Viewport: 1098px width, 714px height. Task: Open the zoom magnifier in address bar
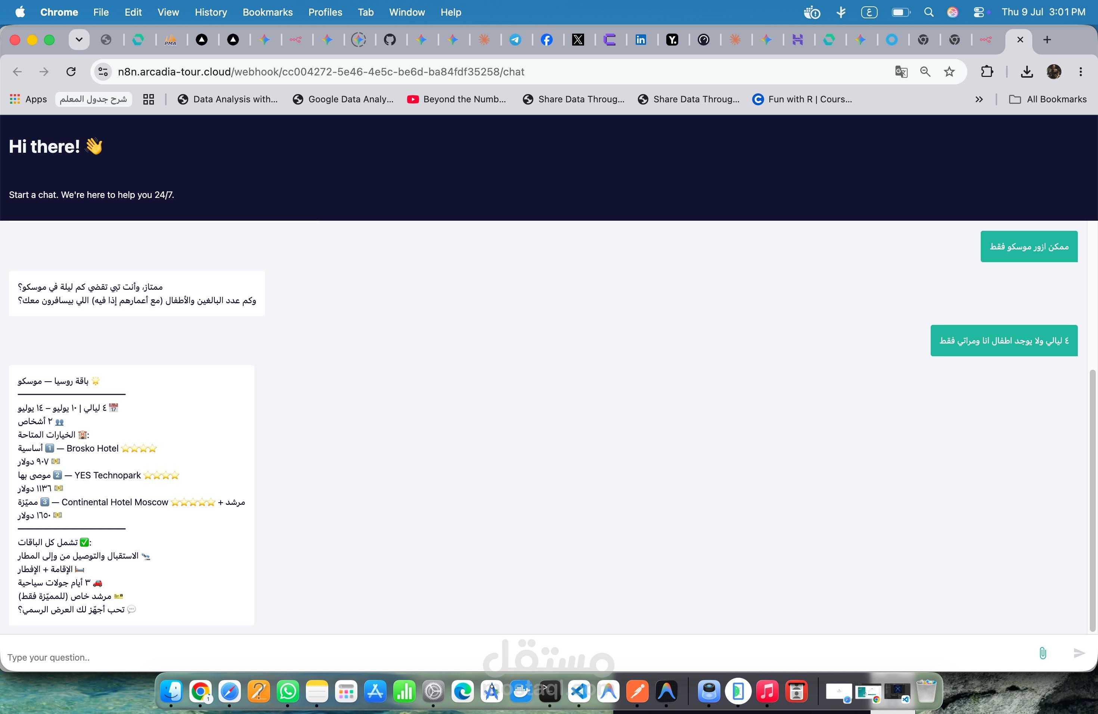[925, 72]
